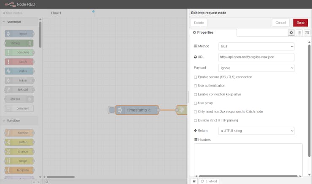Screen dimensions: 312x184
Task: Open the node settings gear icon
Action: pyautogui.click(x=291, y=32)
